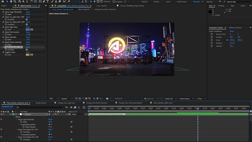This screenshot has height=142, width=252.
Task: Toggle fx switch for Neon Logo Threshold in timeline
Action: click(x=1, y=119)
